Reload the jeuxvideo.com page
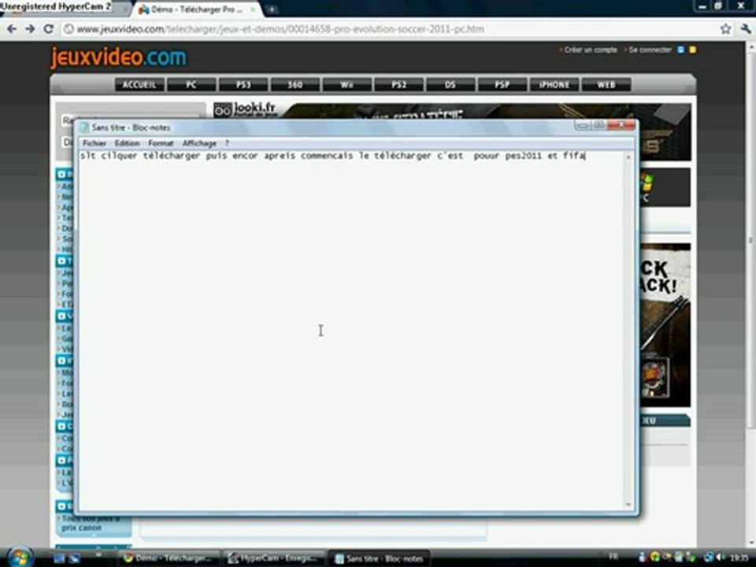 [48, 29]
